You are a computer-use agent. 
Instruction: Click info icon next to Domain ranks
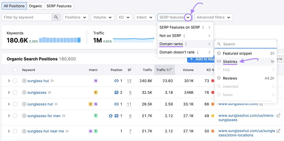pyautogui.click(x=186, y=44)
